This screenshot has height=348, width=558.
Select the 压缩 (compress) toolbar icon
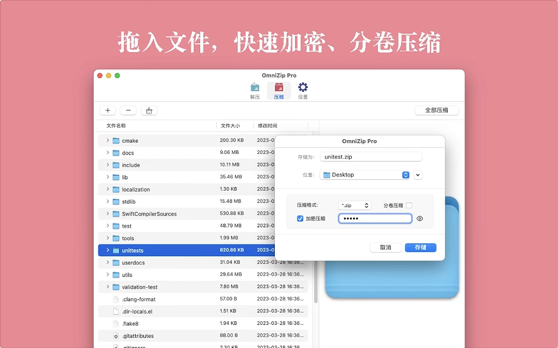tap(278, 88)
